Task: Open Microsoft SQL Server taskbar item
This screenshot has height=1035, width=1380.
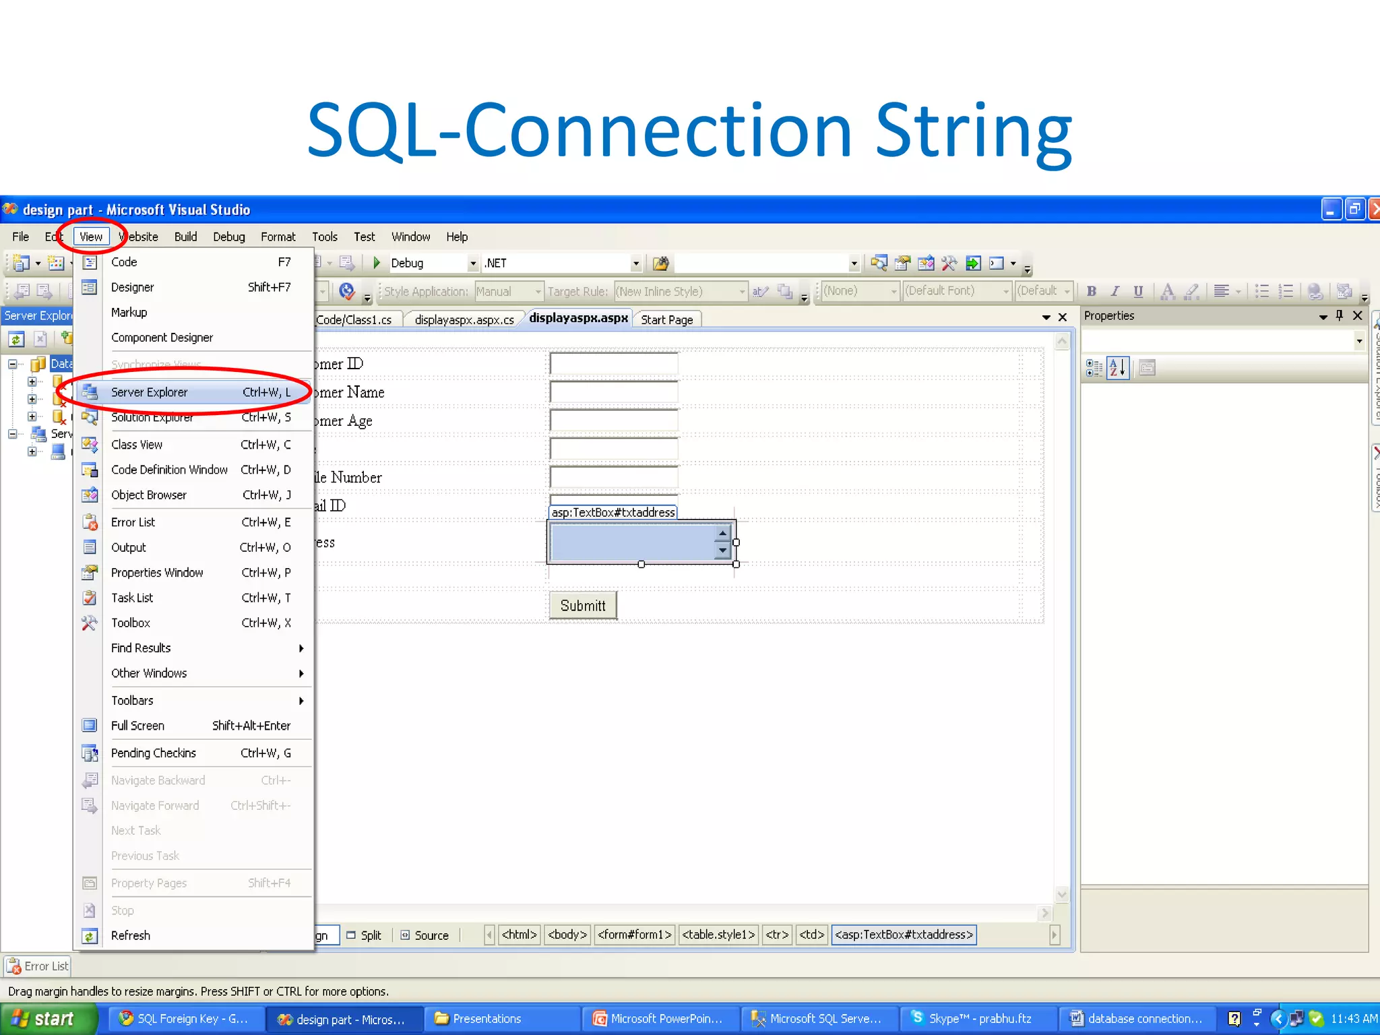Action: tap(819, 1019)
